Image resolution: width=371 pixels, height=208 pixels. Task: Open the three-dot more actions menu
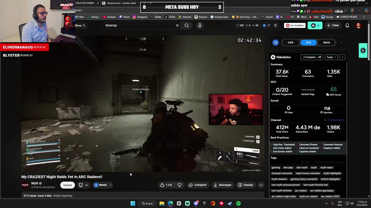tap(261, 185)
